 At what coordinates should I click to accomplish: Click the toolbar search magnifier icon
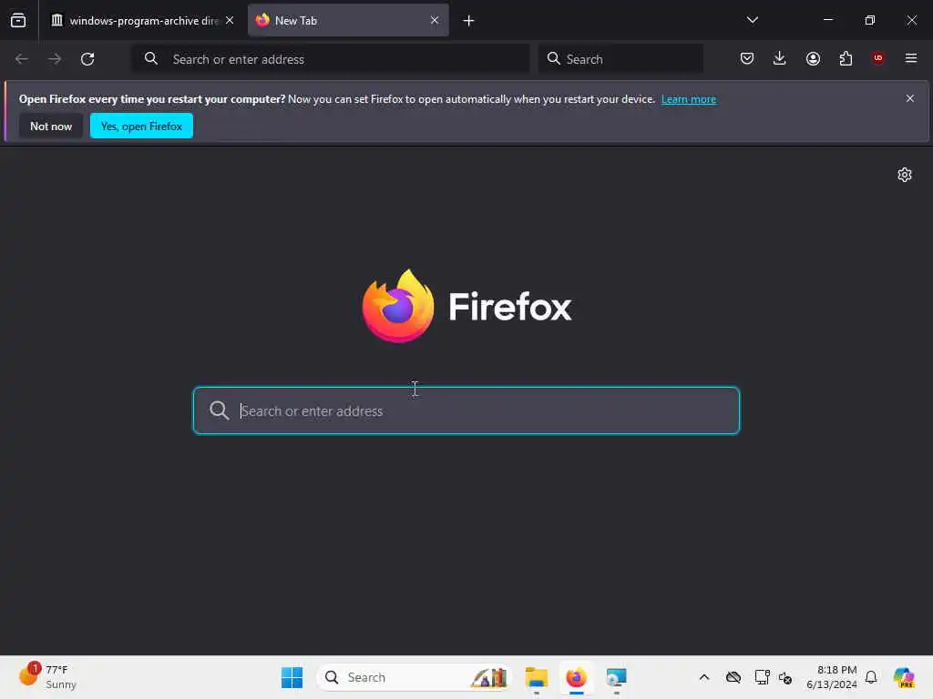coord(553,58)
